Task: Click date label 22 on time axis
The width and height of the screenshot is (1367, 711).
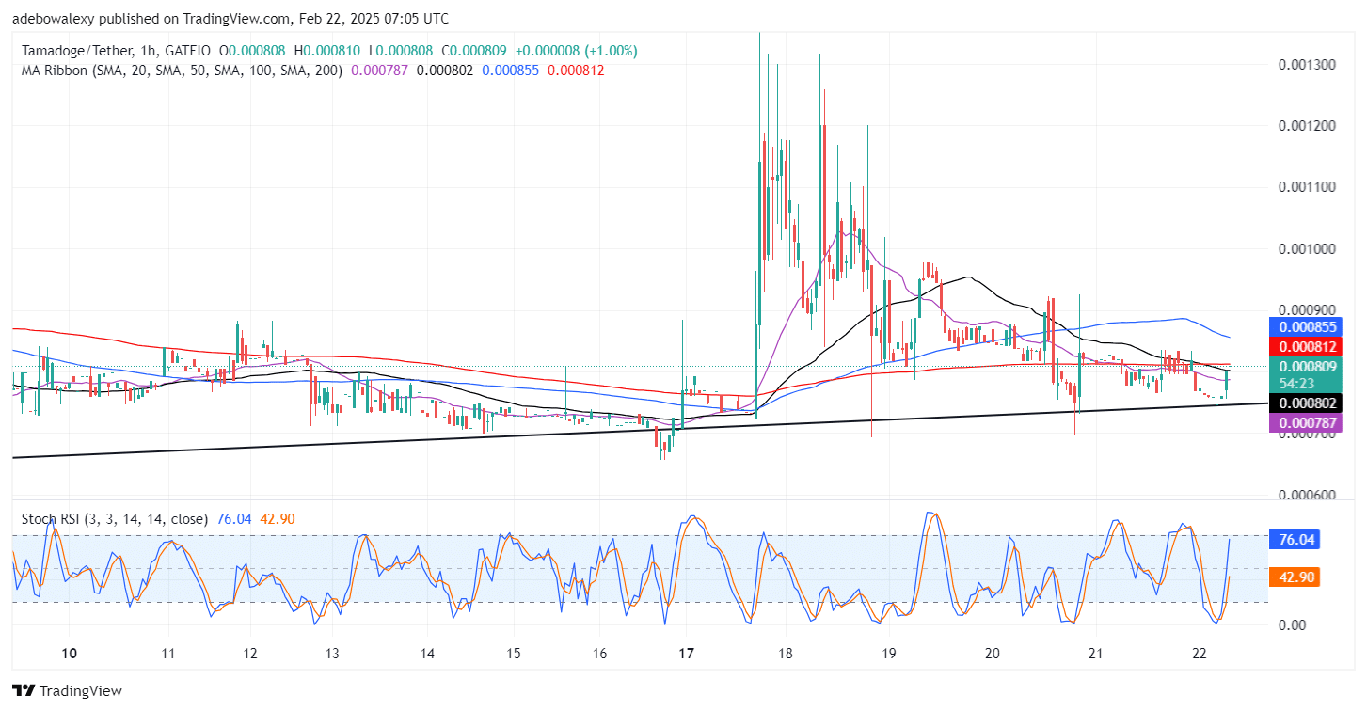Action: [1199, 654]
